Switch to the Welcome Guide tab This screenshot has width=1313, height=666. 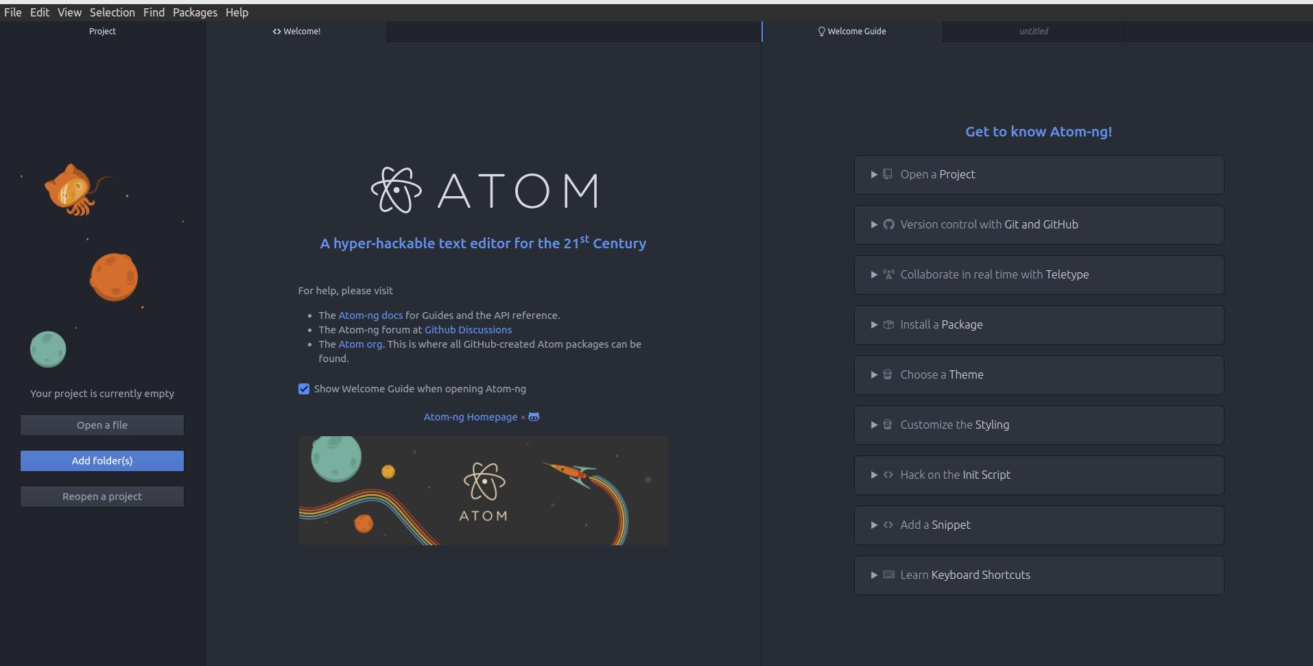point(852,32)
